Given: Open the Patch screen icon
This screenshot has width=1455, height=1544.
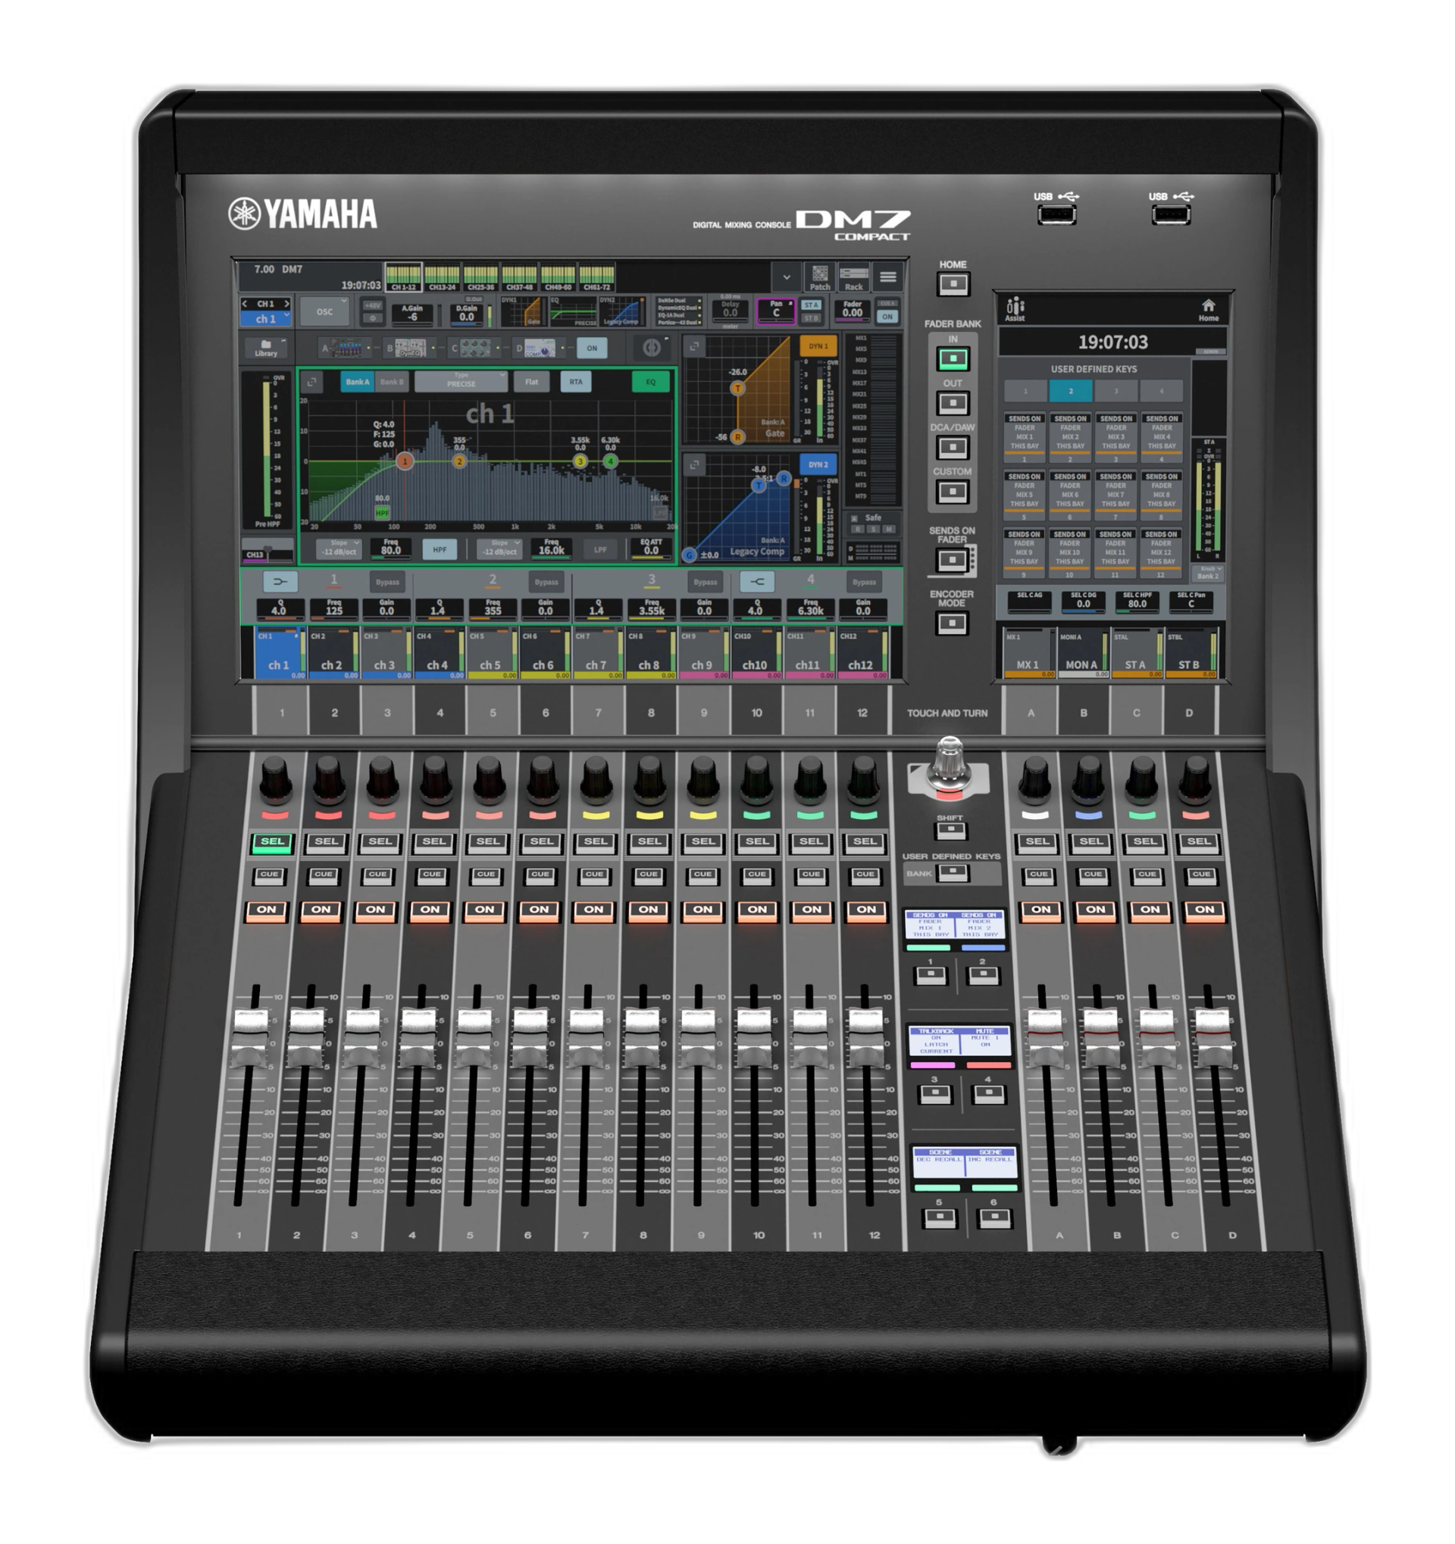Looking at the screenshot, I should [819, 277].
